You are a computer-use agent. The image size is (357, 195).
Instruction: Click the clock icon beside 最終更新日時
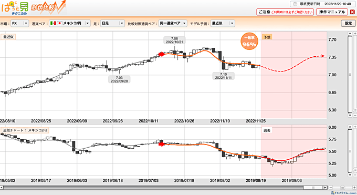pos(295,4)
